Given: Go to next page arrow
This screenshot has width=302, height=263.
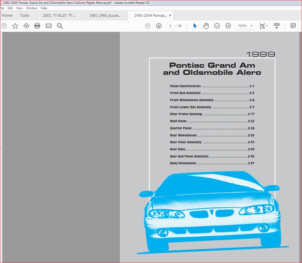Looking at the screenshot, I should (159, 26).
